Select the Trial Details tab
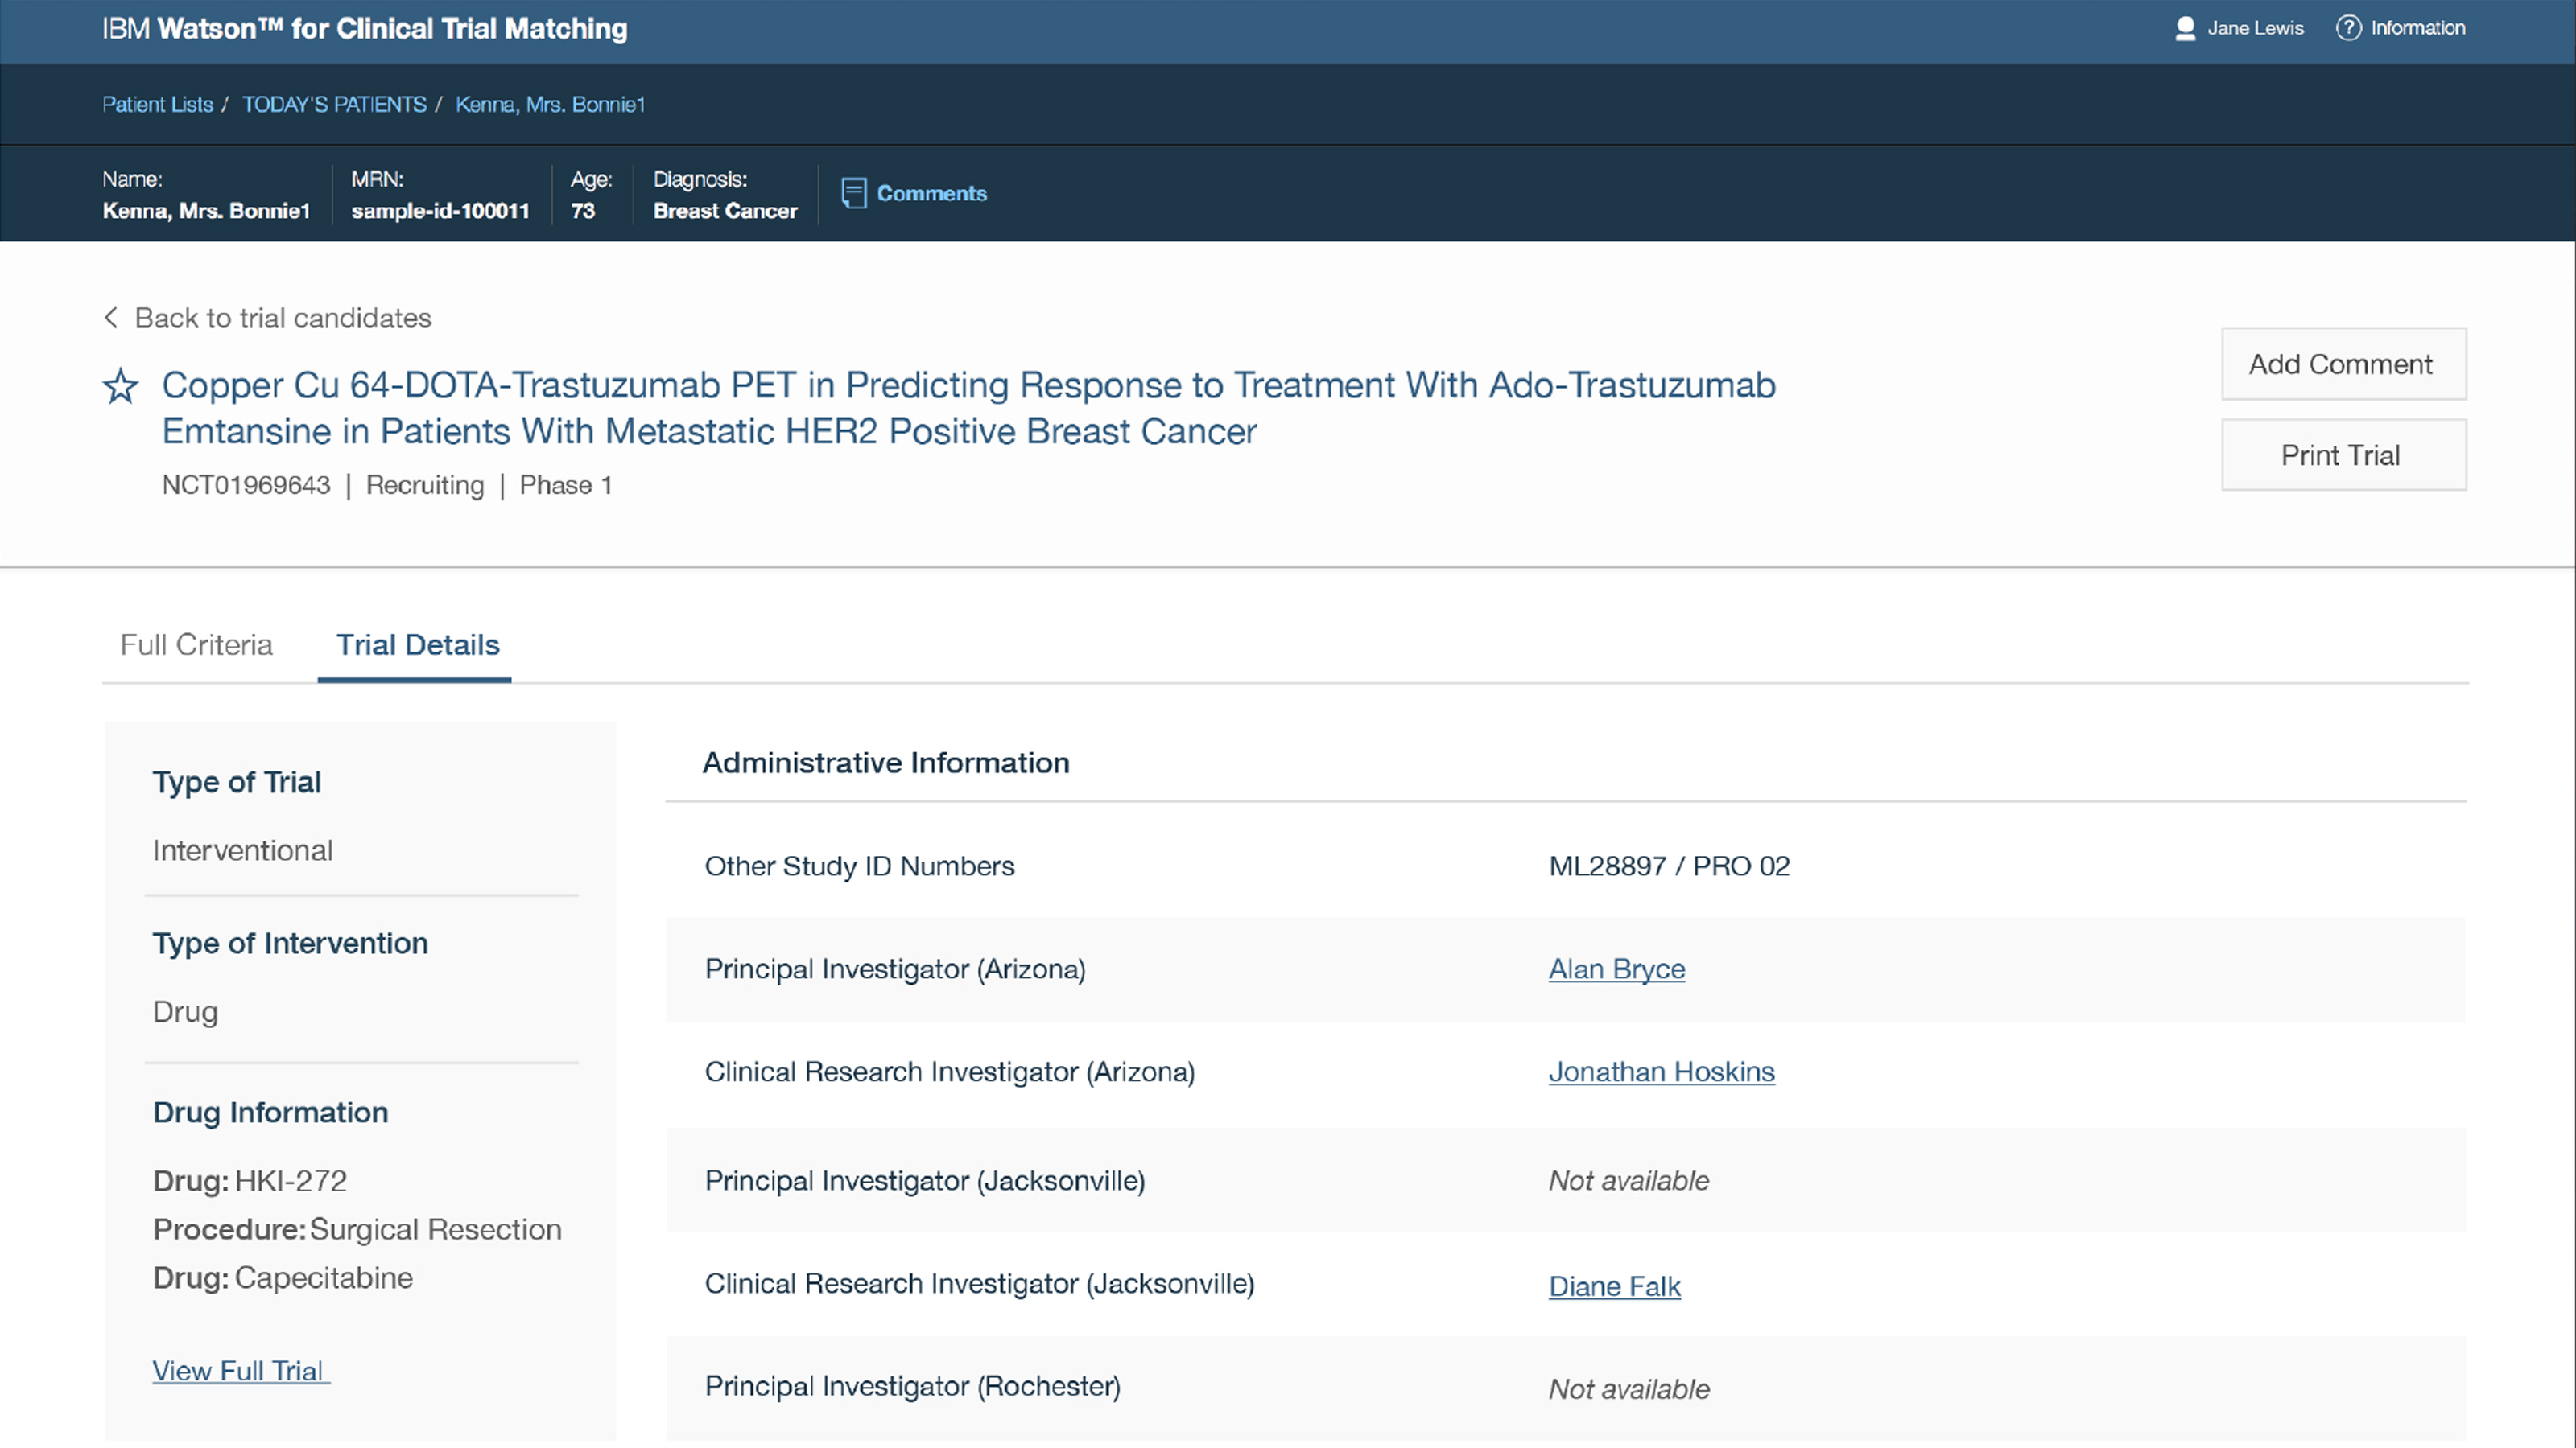 click(x=417, y=644)
